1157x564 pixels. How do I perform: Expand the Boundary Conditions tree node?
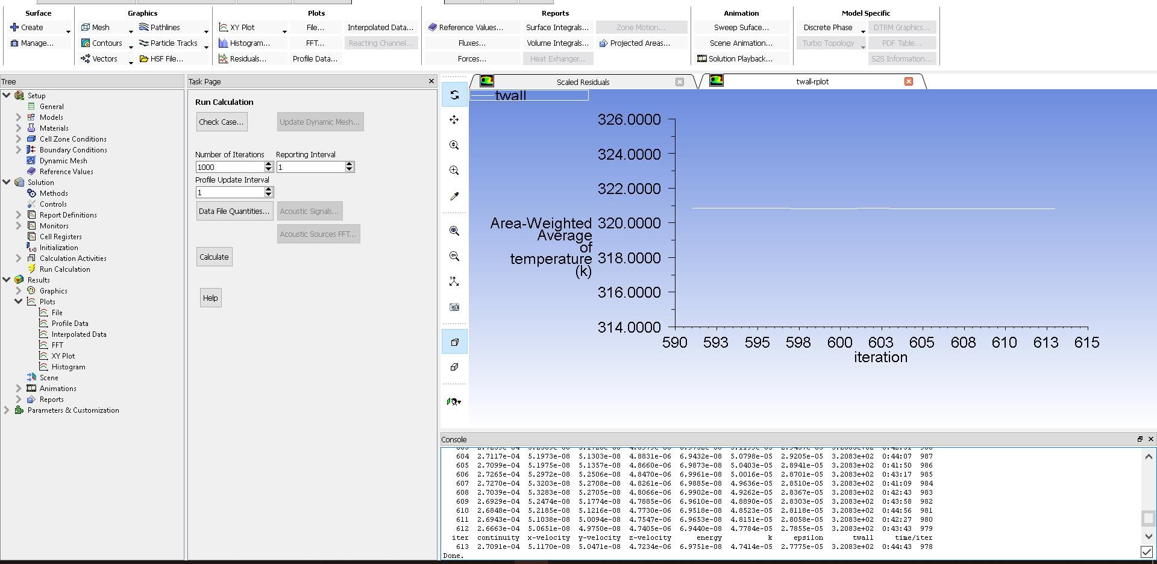click(x=19, y=149)
